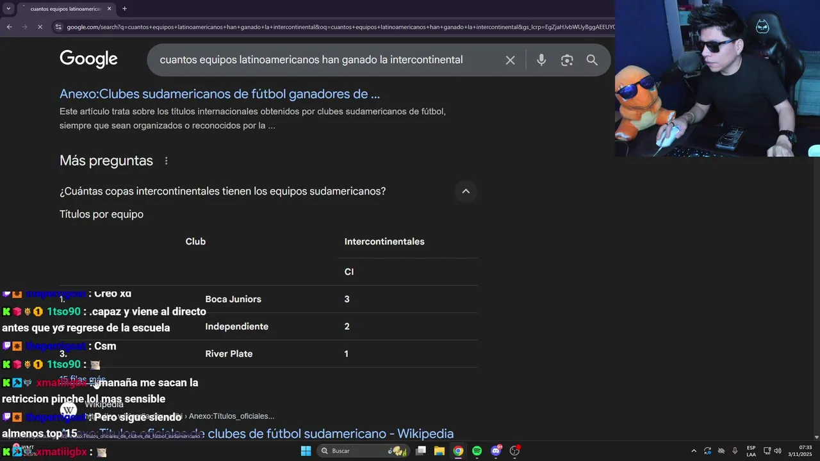Image resolution: width=820 pixels, height=461 pixels.
Task: Click the snippet 'Este artículo trata sobre los títulos'
Action: pos(252,118)
